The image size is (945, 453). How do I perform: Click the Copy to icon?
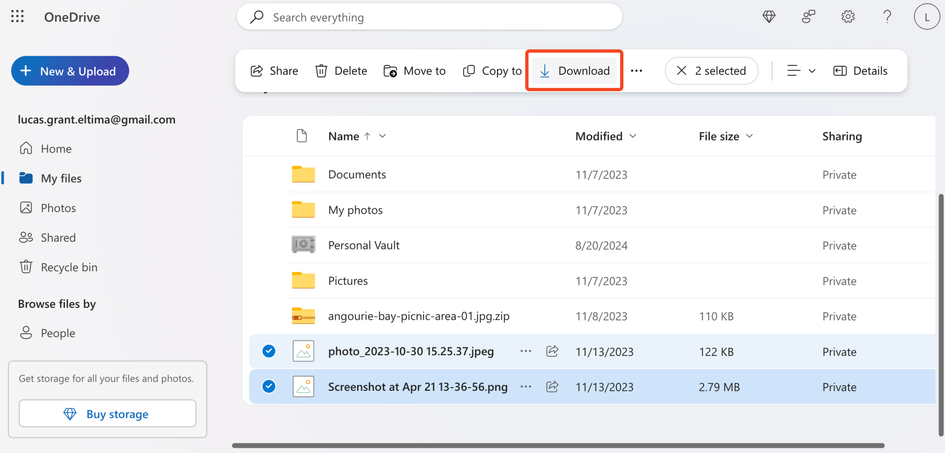(x=468, y=71)
